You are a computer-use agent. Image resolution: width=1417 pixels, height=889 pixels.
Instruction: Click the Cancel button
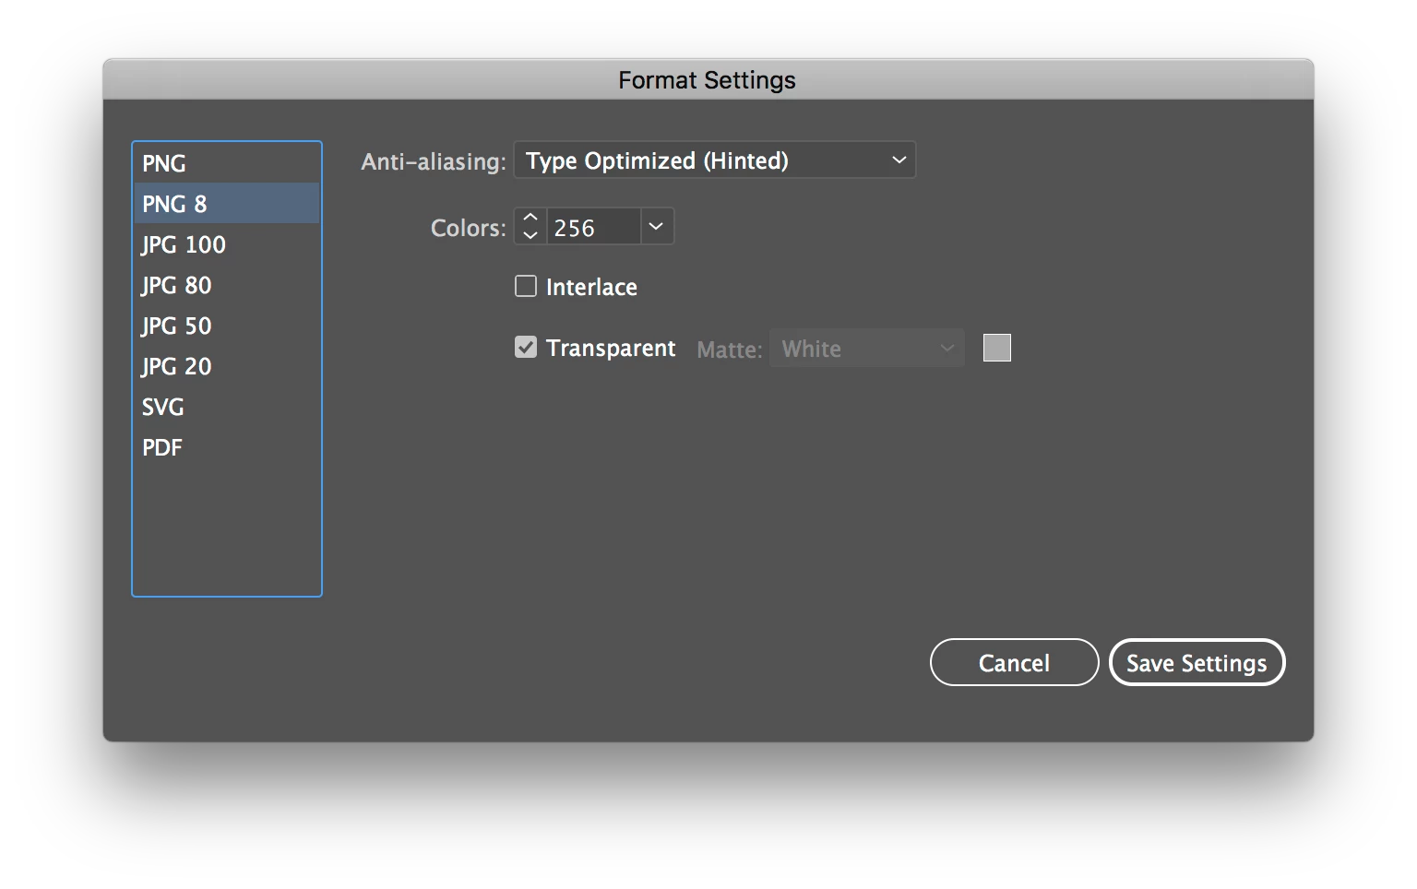pyautogui.click(x=1015, y=663)
